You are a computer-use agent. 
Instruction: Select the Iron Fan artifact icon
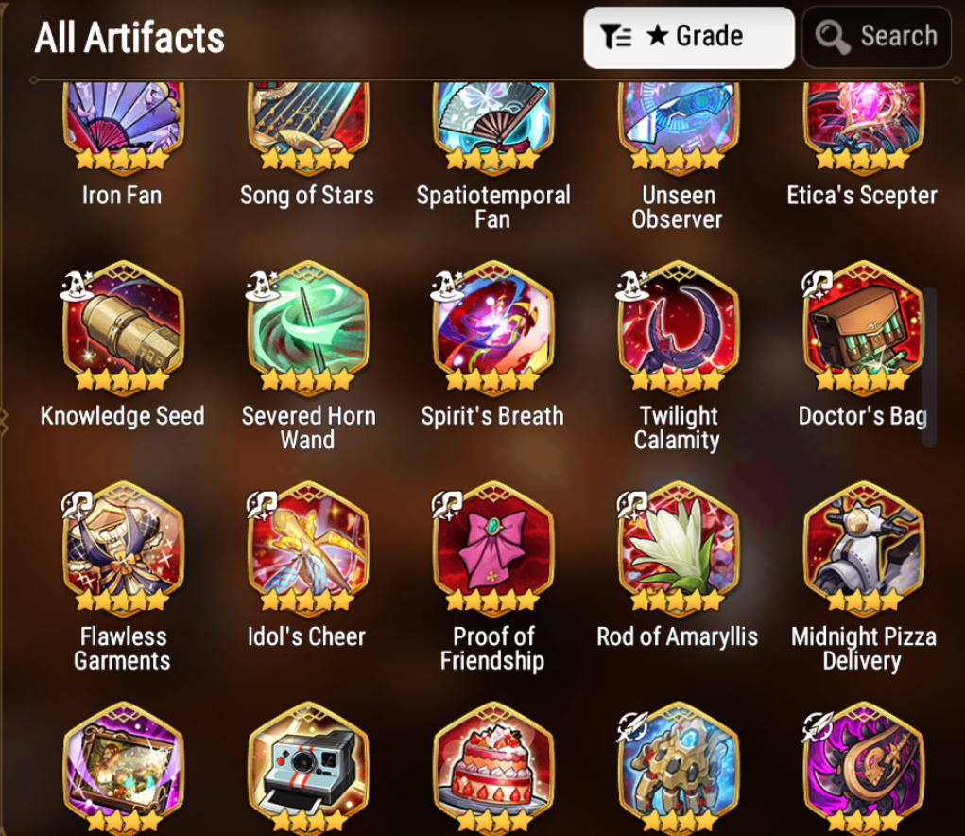(123, 123)
